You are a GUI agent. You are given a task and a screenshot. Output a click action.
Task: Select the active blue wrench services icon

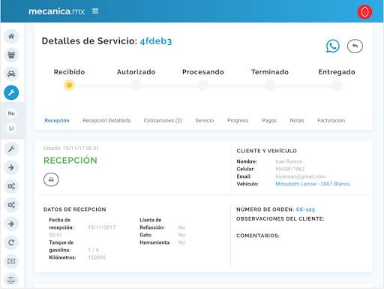[11, 92]
